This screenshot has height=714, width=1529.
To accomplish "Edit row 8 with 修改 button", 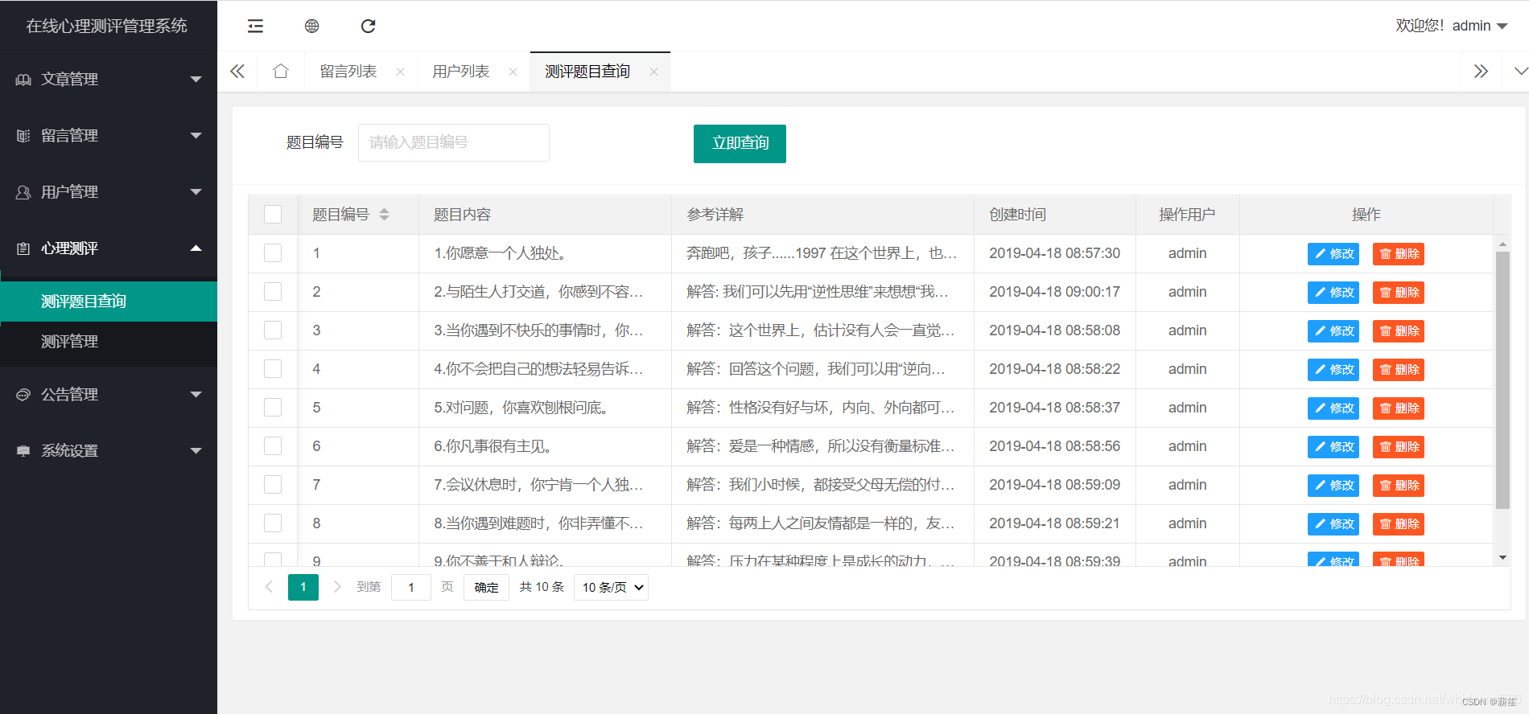I will [x=1333, y=523].
